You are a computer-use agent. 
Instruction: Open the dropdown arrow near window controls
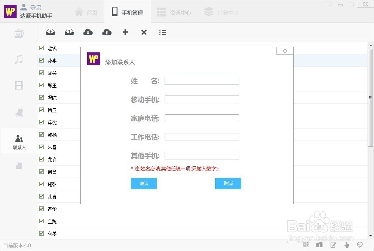coord(329,4)
